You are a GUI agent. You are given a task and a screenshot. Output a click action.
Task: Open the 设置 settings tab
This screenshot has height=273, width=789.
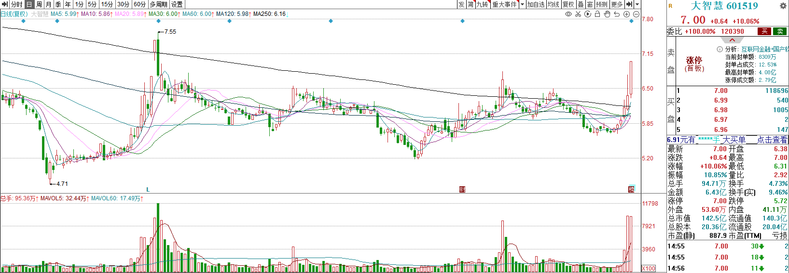(x=177, y=4)
